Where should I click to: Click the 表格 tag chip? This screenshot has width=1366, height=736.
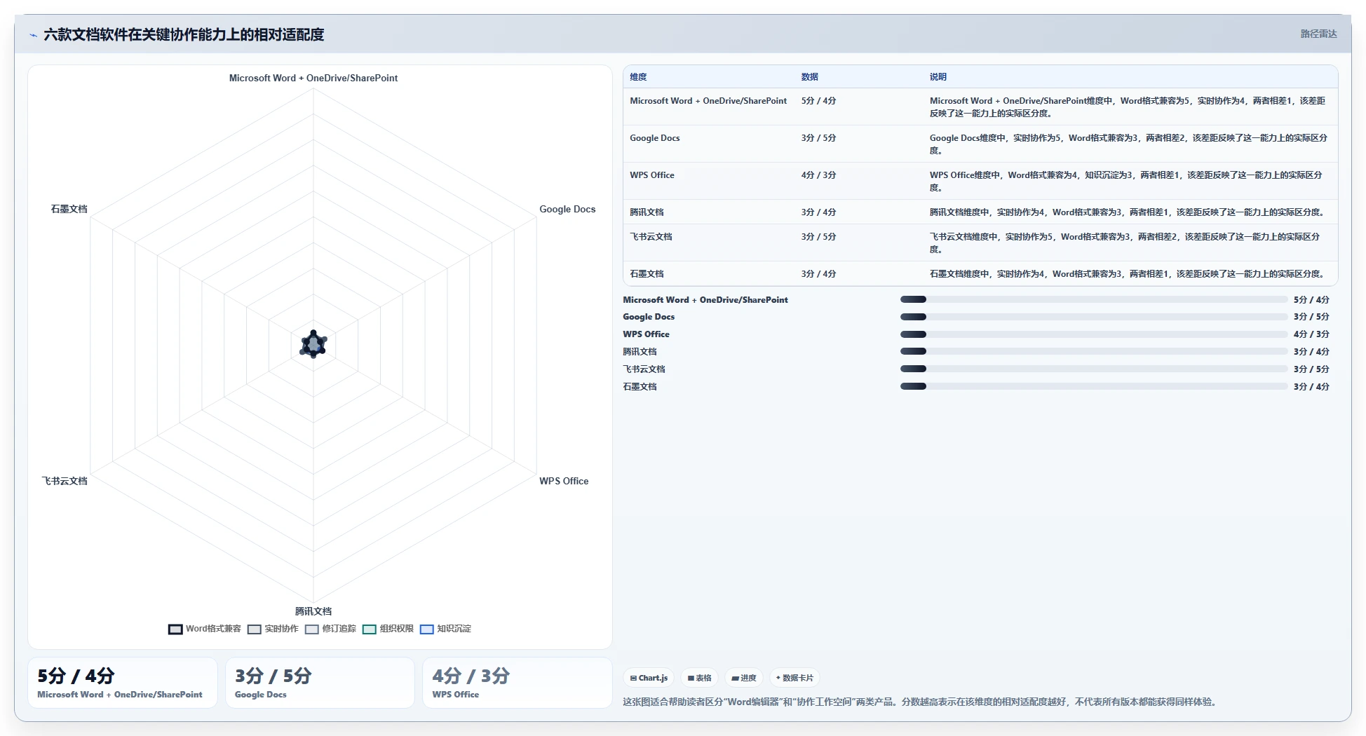tap(700, 678)
